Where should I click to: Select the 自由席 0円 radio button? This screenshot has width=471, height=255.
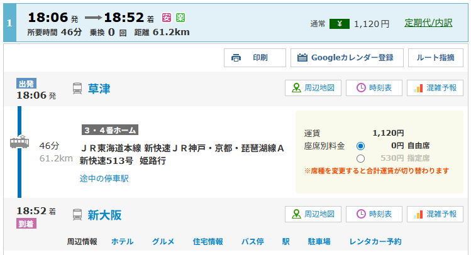(x=360, y=146)
